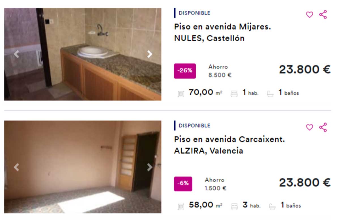
Task: Share the avenida Carcaixent listing
Action: click(323, 127)
